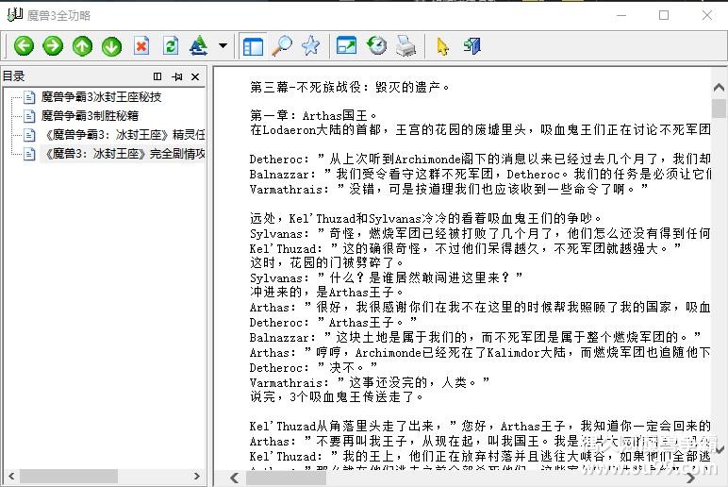Open dropdown arrow next to font icon
Screen dimensions: 728x487
223,45
